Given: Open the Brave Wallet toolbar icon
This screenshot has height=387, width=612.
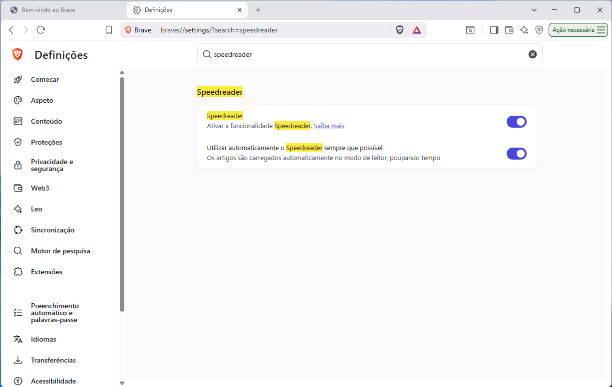Looking at the screenshot, I should [509, 30].
